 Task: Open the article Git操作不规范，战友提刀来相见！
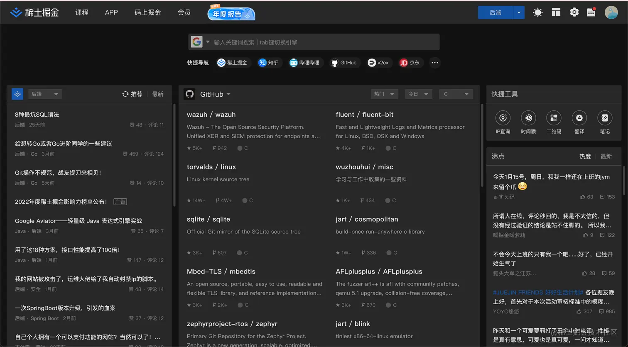point(58,173)
